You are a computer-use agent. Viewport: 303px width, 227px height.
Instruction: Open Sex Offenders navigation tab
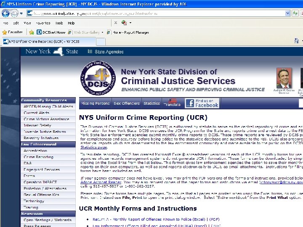[127, 103]
